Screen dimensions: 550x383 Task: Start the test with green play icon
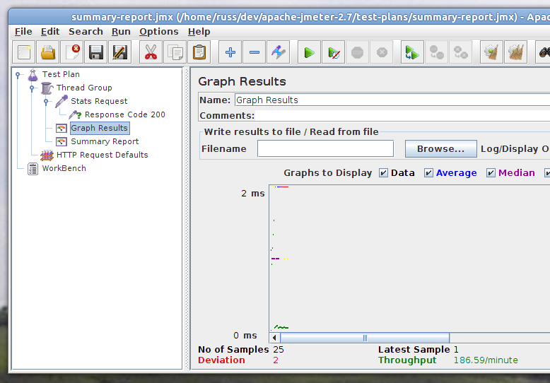click(x=309, y=52)
